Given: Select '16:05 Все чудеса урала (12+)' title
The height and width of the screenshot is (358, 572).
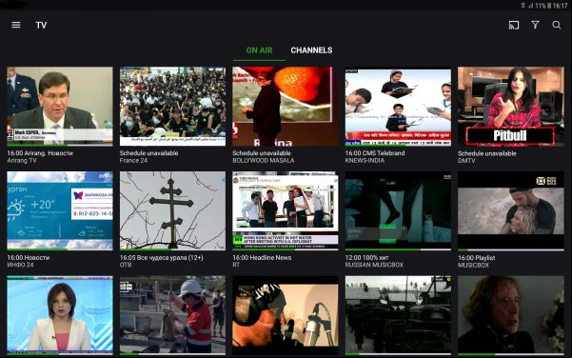Looking at the screenshot, I should click(x=162, y=258).
